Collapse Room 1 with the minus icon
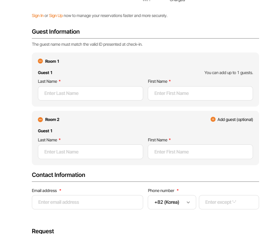 tap(40, 61)
